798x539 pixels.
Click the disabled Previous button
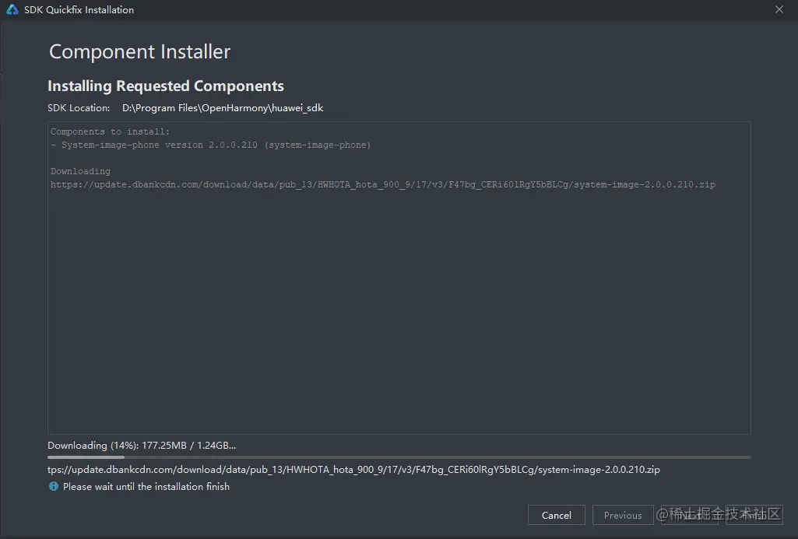[622, 515]
